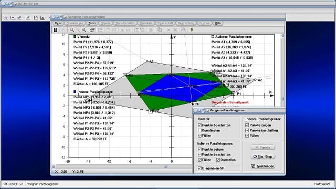Open the plot properties icon beside zoom in

92,30
